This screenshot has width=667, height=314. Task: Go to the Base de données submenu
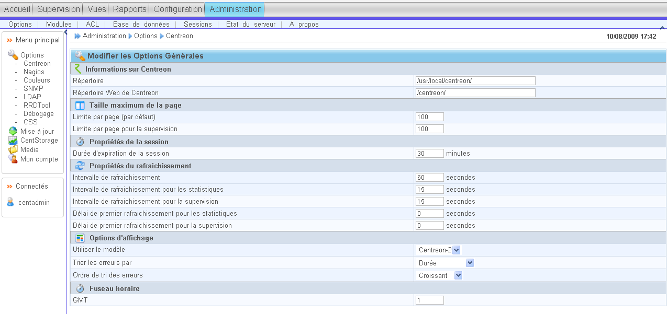[x=141, y=24]
